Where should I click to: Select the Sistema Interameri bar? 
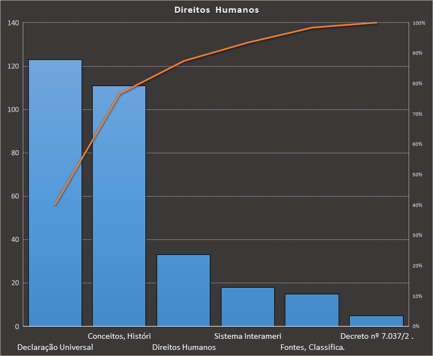click(x=248, y=307)
